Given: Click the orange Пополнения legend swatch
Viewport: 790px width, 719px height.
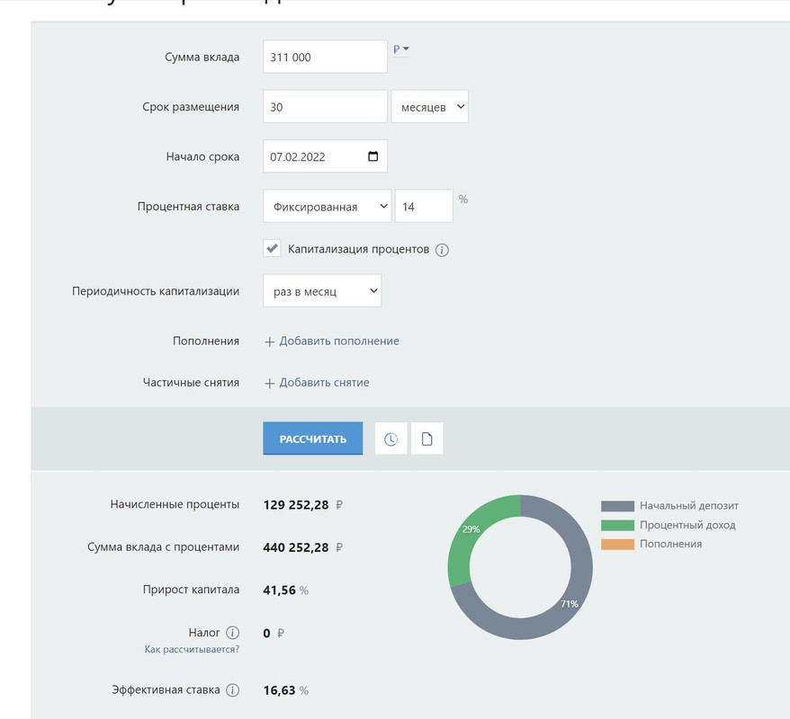Looking at the screenshot, I should (617, 545).
